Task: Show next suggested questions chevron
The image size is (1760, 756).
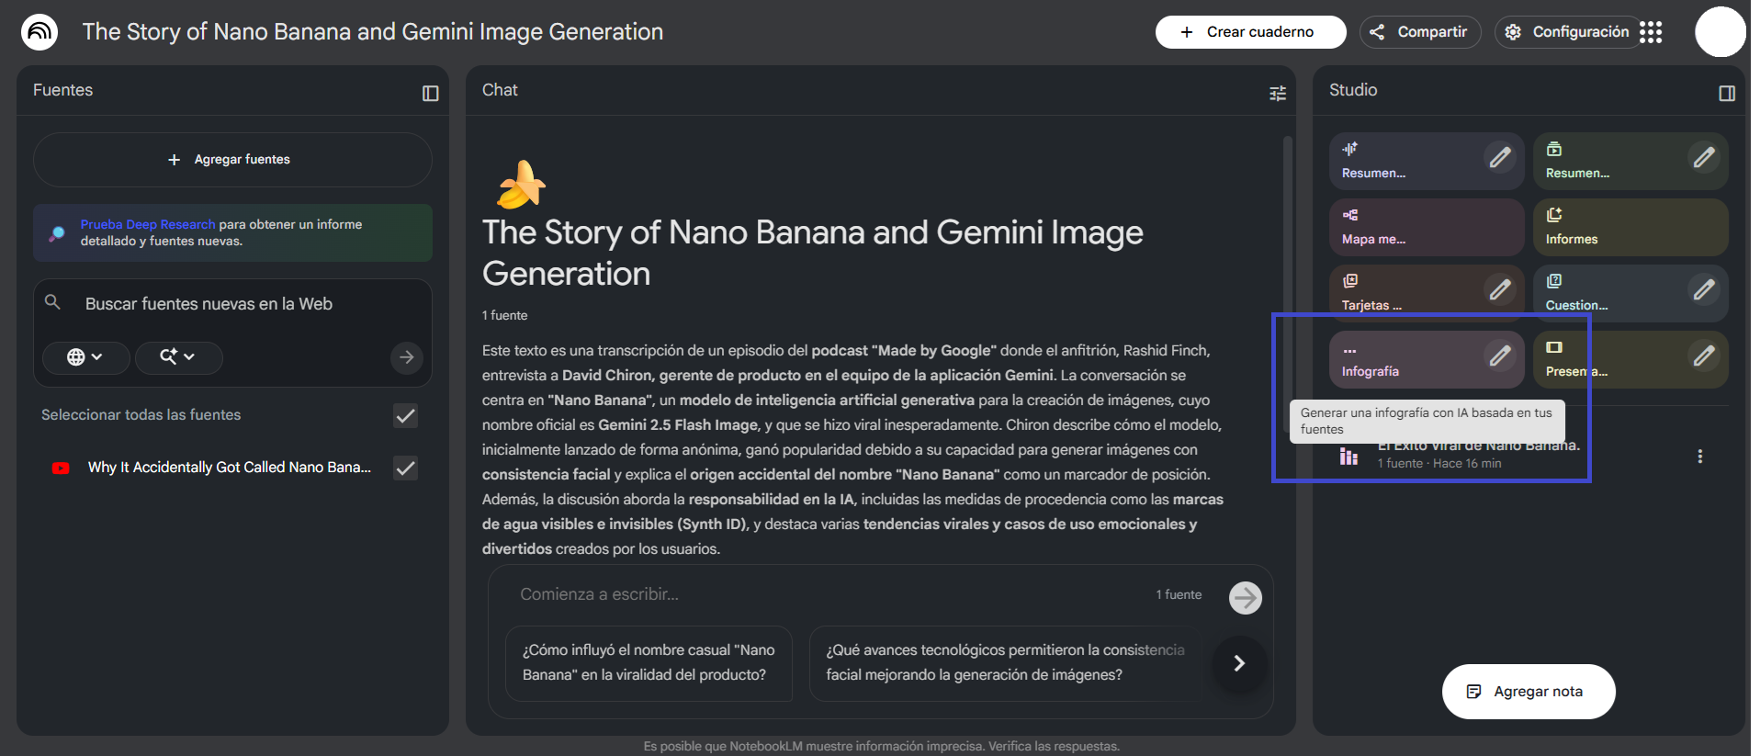Action: (x=1238, y=663)
